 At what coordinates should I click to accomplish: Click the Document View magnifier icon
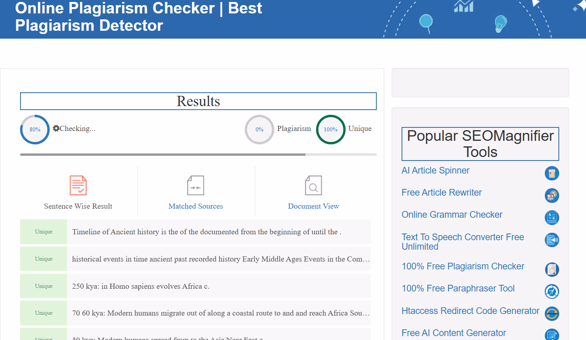tap(313, 185)
